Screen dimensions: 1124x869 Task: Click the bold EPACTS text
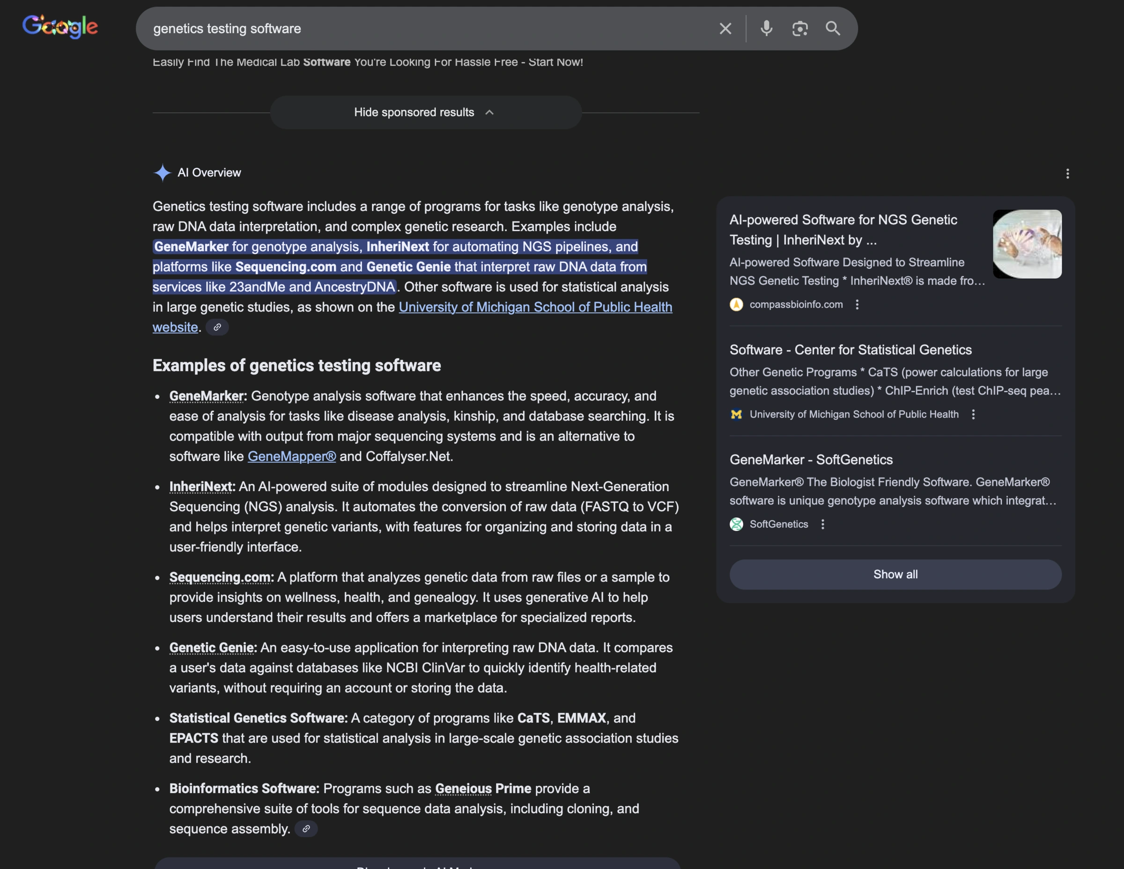click(193, 738)
